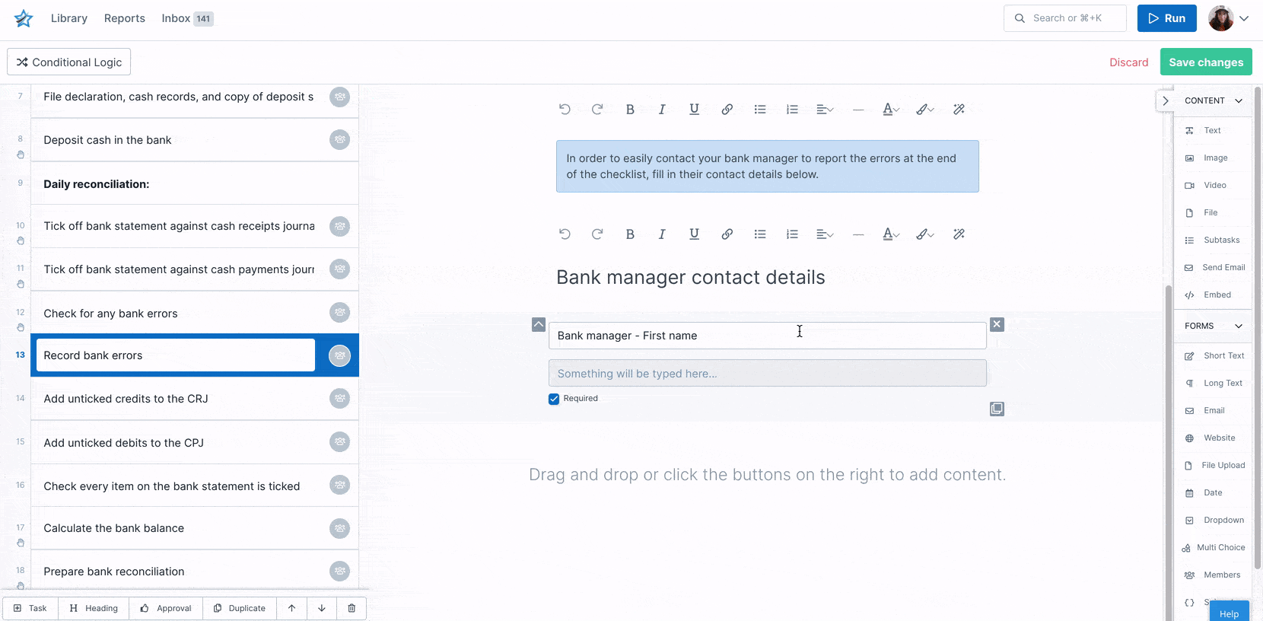Click the Process Street star logo
This screenshot has height=621, width=1263.
[x=24, y=18]
